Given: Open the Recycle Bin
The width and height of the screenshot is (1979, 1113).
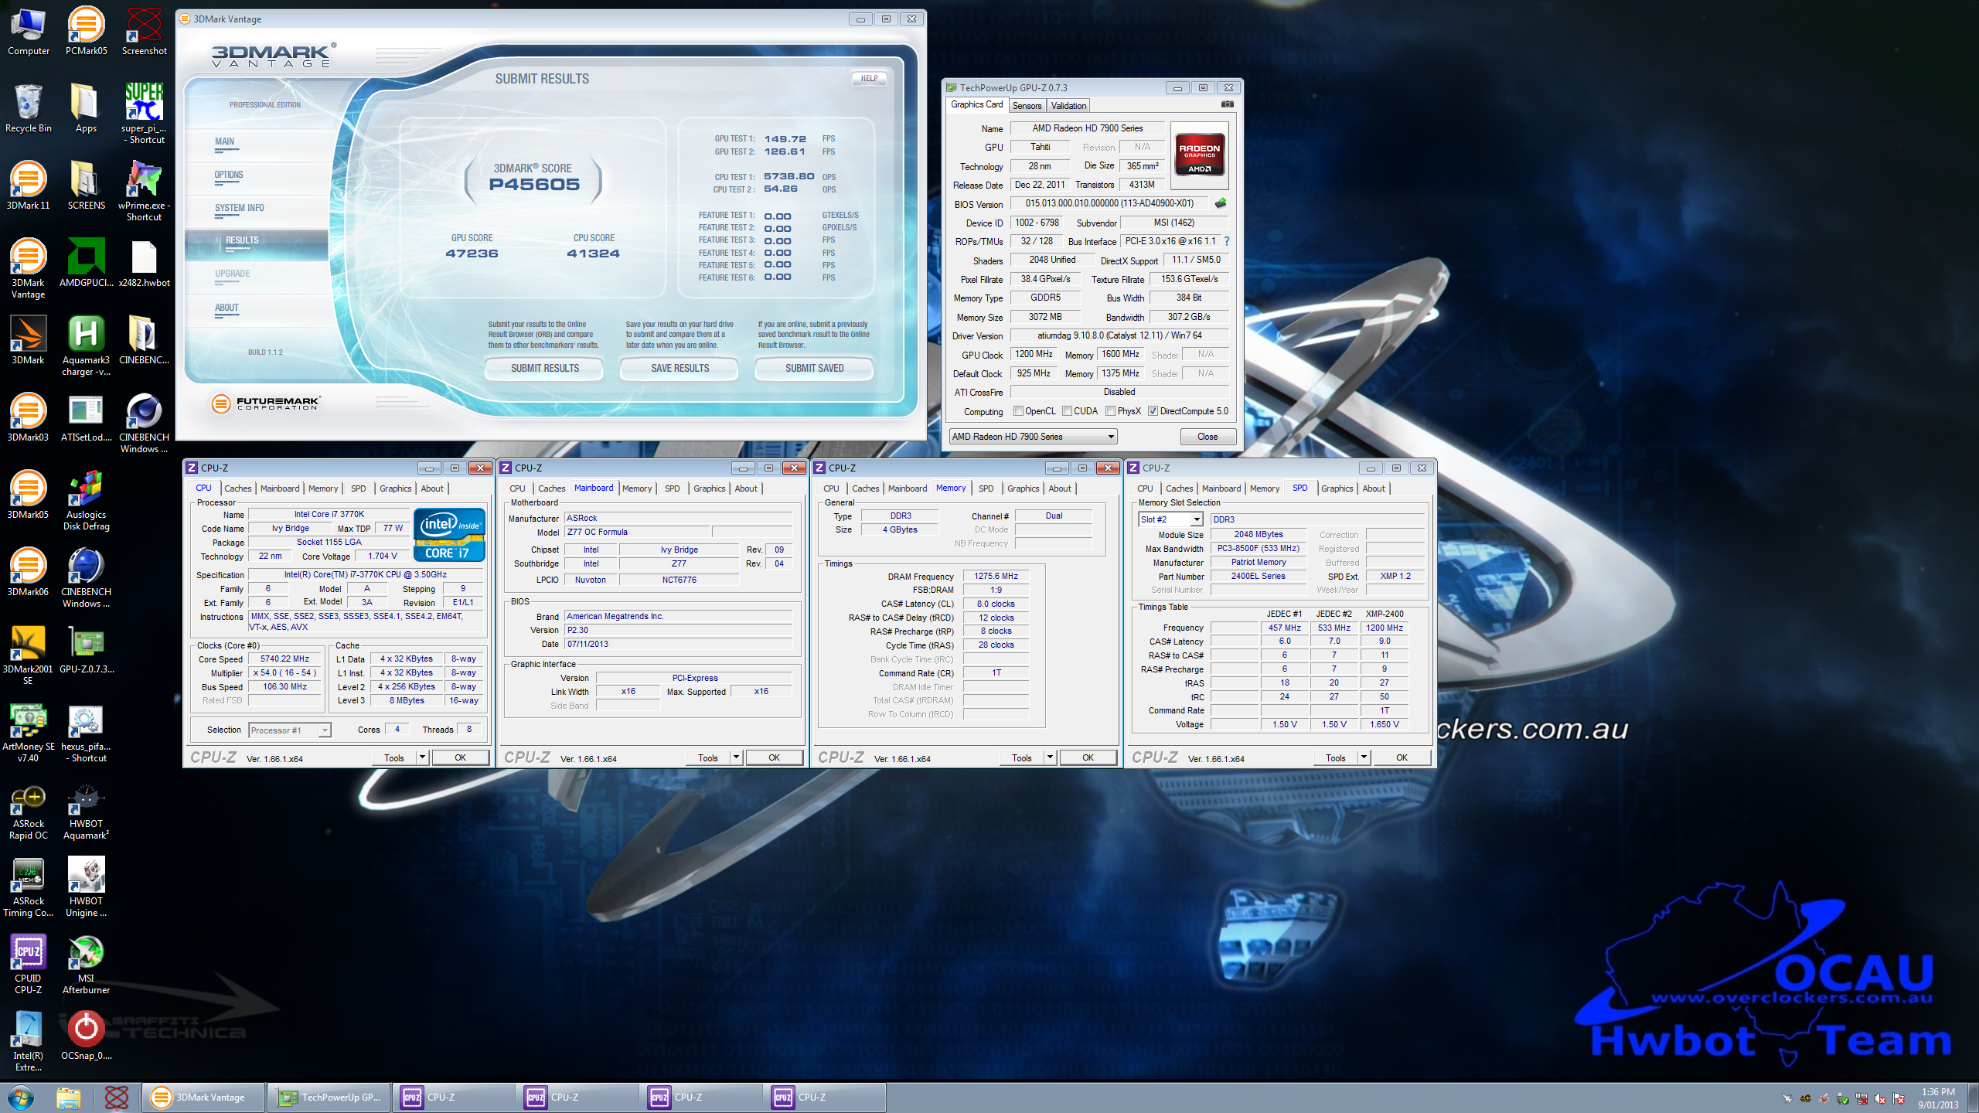Looking at the screenshot, I should [28, 108].
